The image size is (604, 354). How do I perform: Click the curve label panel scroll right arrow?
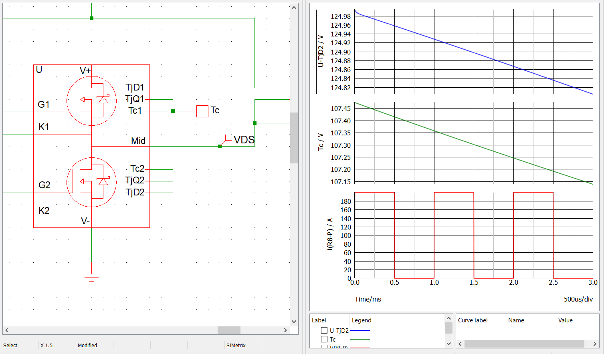595,344
